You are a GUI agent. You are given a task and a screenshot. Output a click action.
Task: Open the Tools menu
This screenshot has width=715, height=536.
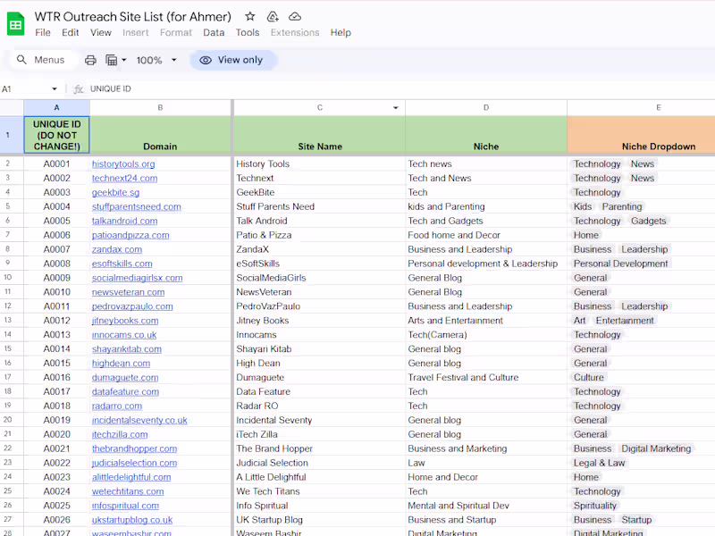[248, 33]
